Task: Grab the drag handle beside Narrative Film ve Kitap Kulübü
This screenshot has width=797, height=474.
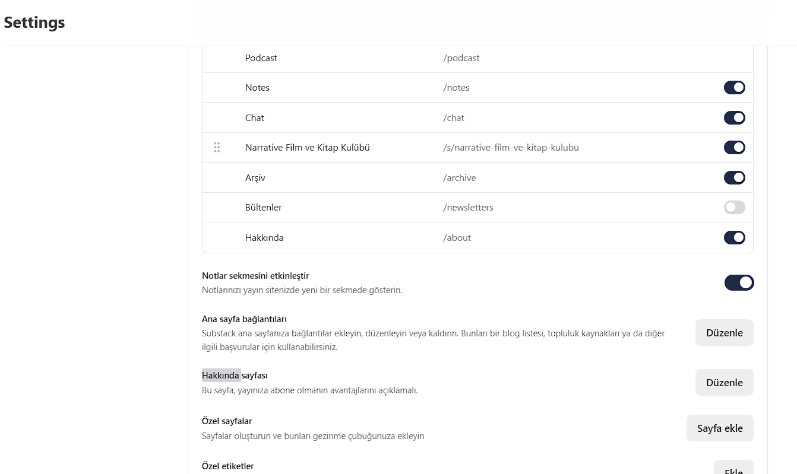Action: (x=217, y=147)
